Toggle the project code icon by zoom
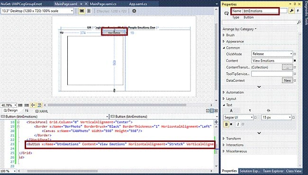The width and height of the screenshot is (308, 175). click(x=39, y=105)
